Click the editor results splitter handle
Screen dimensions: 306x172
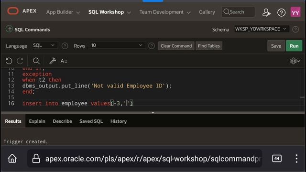(x=153, y=113)
